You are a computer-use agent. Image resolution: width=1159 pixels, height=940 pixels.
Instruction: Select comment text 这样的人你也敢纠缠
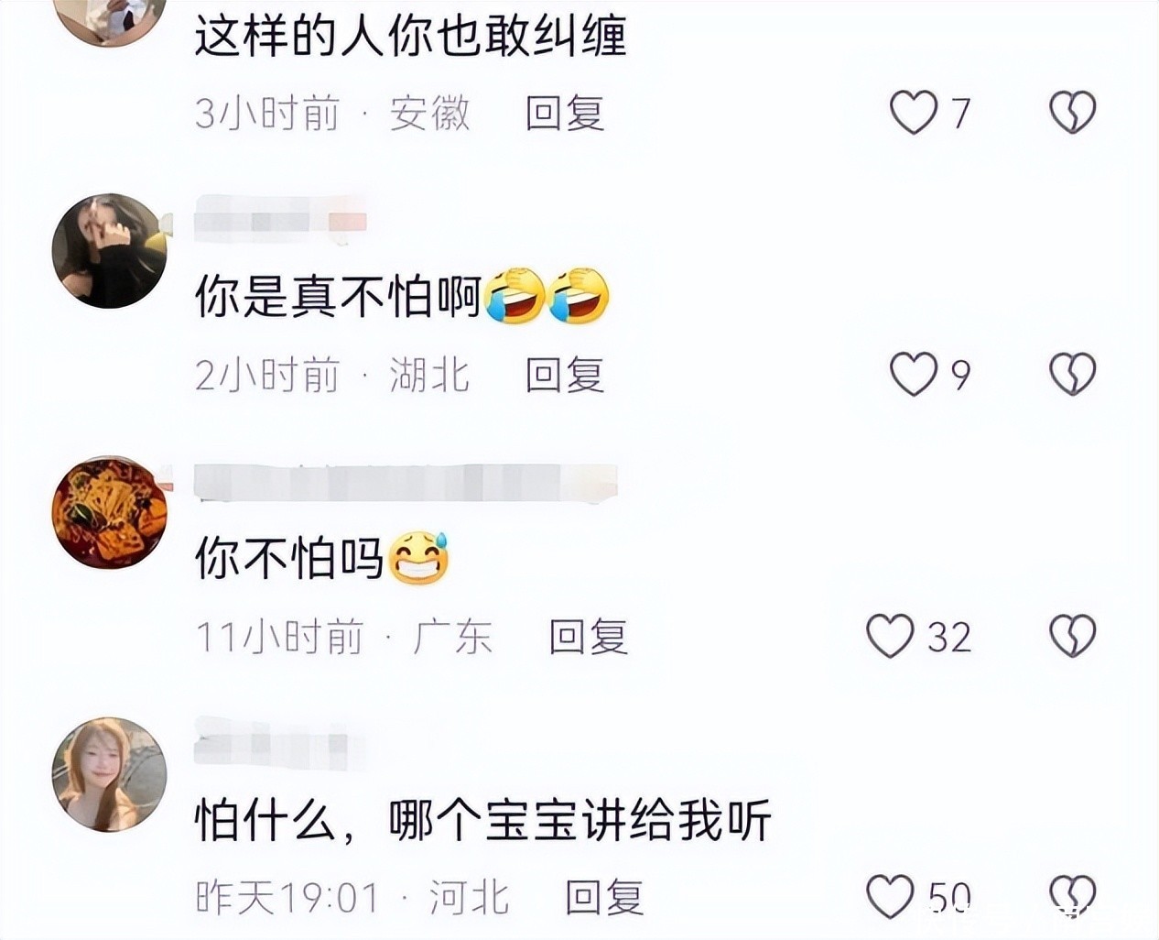click(x=410, y=37)
